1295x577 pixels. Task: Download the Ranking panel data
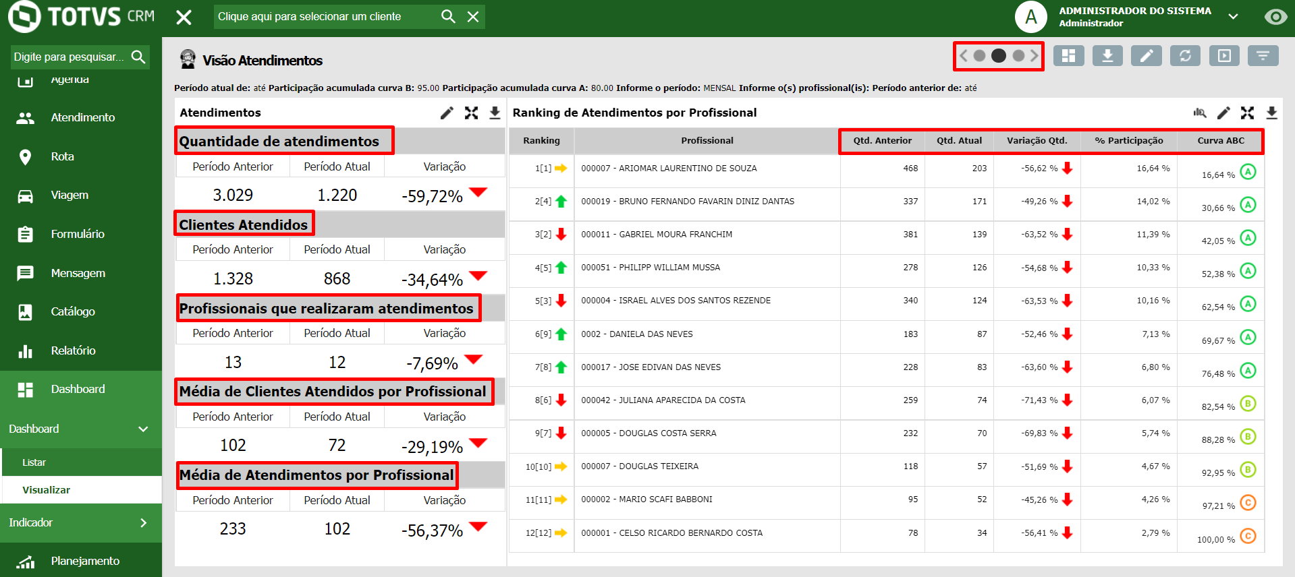click(1271, 113)
